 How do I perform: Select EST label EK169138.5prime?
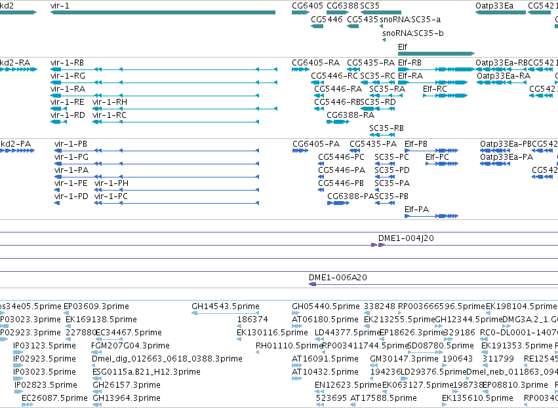click(x=101, y=320)
